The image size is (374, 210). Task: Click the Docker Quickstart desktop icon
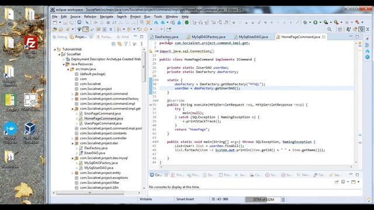(x=10, y=133)
